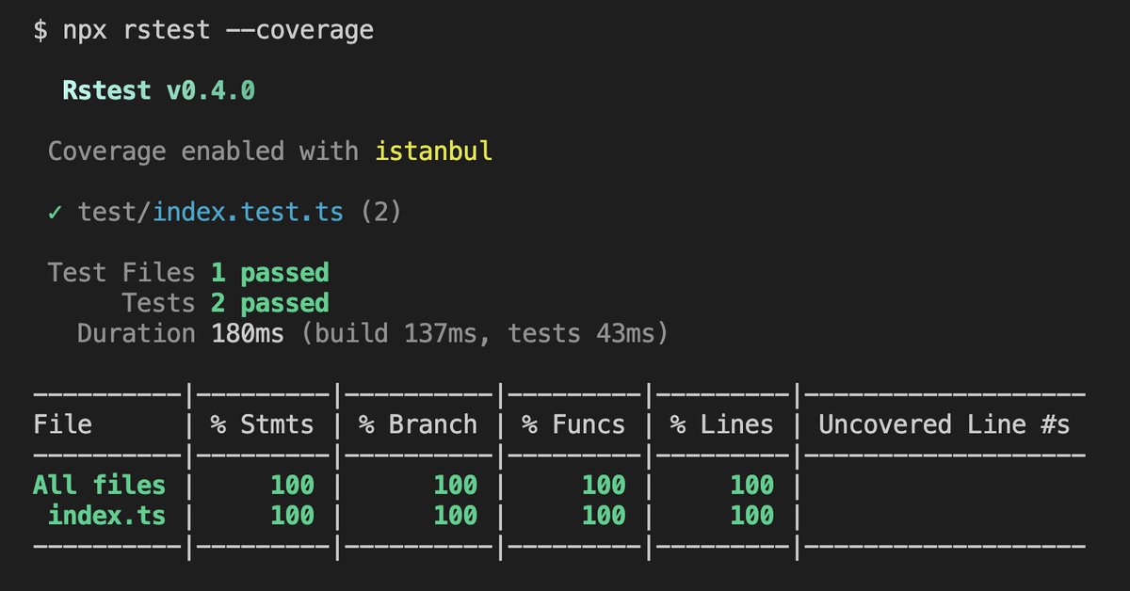Click the % Branch value for index.ts

(455, 515)
